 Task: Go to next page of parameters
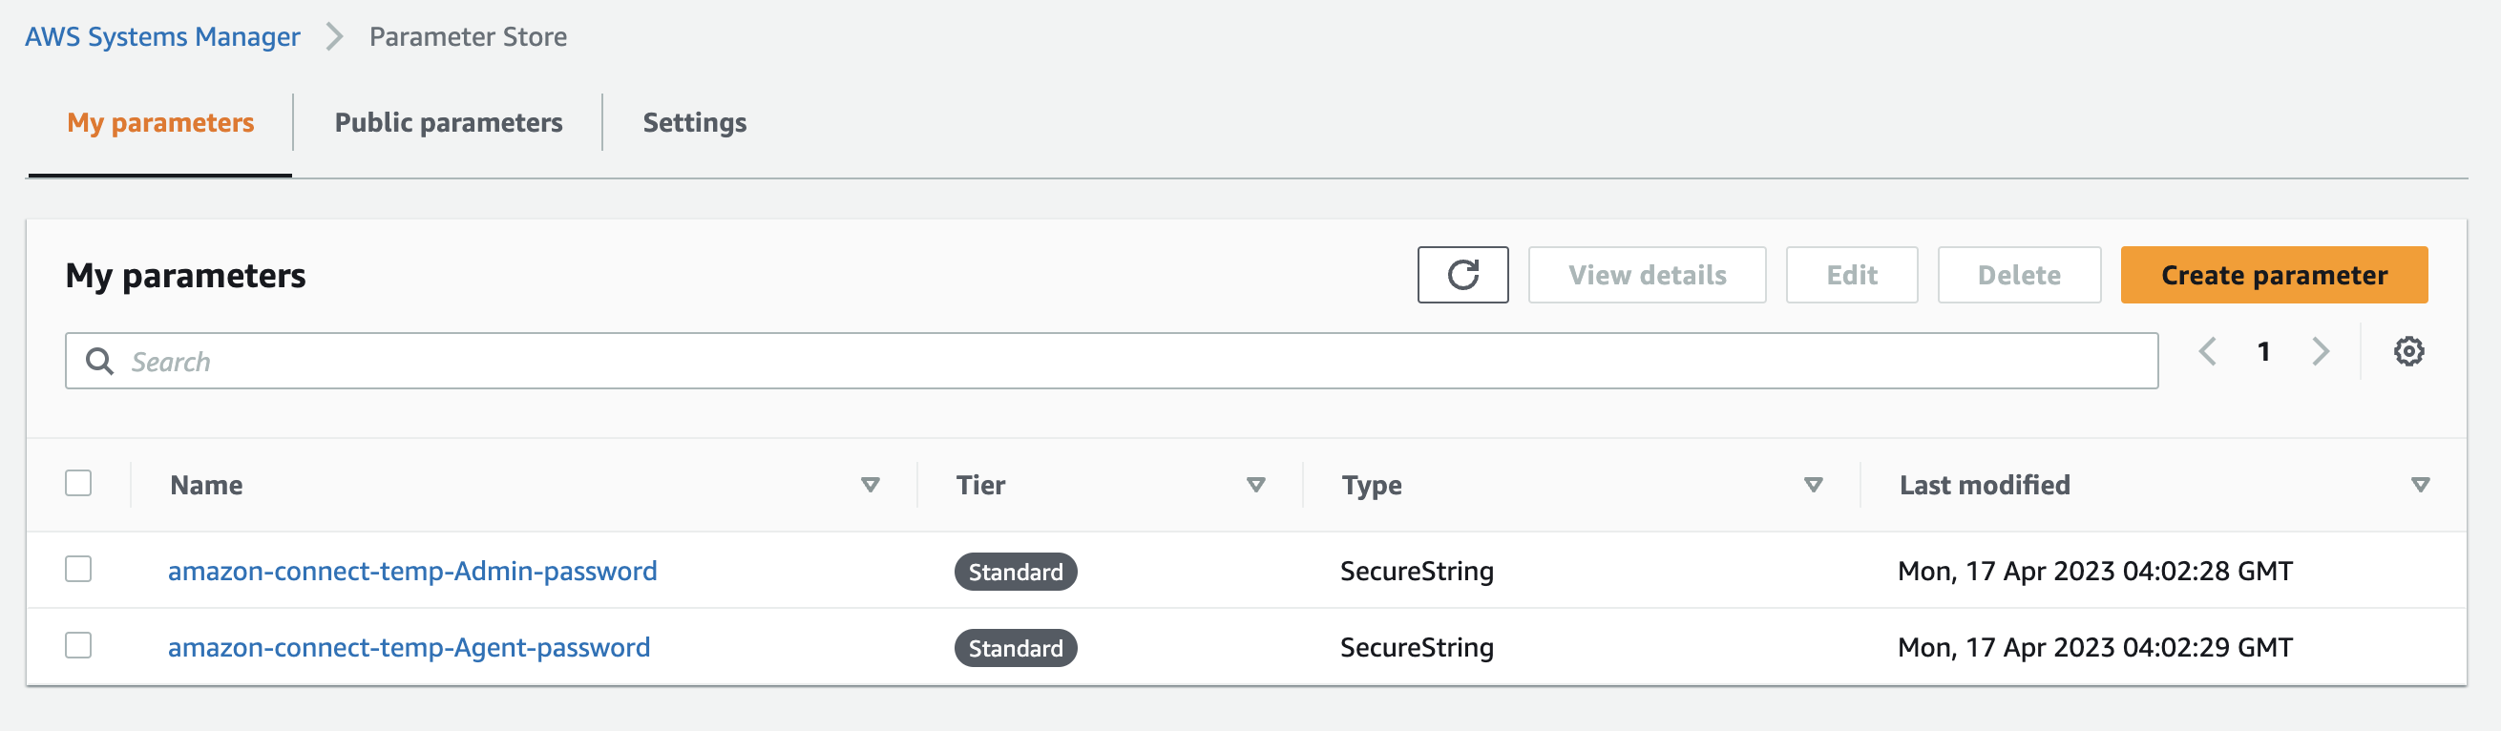click(x=2321, y=351)
